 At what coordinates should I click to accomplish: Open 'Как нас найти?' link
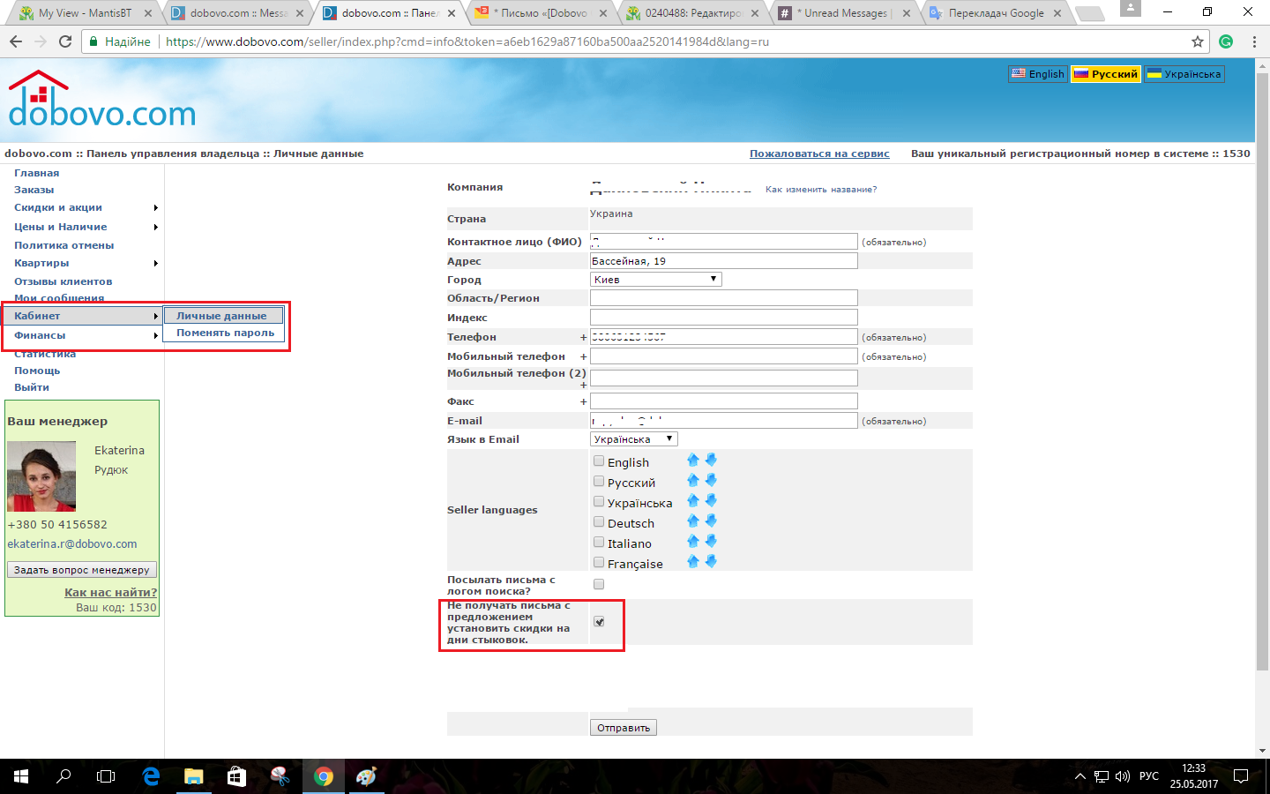click(110, 593)
